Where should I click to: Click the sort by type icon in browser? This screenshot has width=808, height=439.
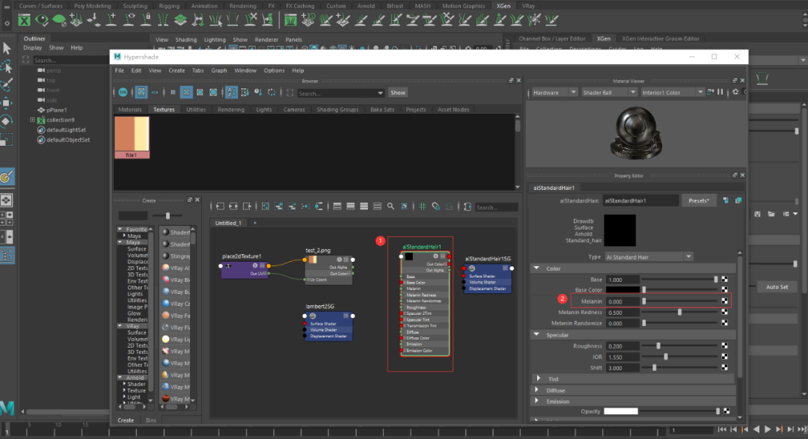[x=245, y=93]
